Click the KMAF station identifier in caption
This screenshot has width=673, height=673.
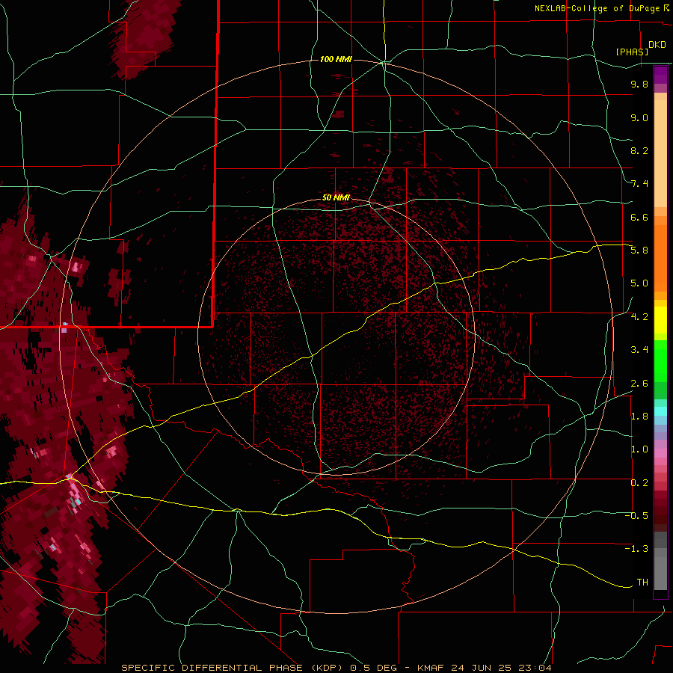tap(431, 668)
